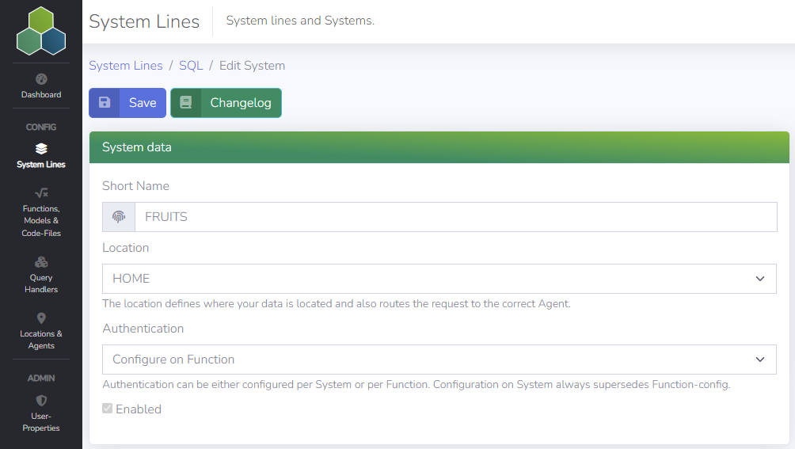The width and height of the screenshot is (795, 449).
Task: Click the Save button label
Action: click(143, 103)
